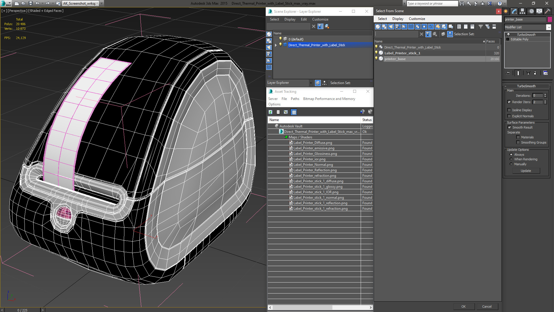Open Paths menu in Asset Tracking
Screen dimensions: 554x312
(x=295, y=99)
